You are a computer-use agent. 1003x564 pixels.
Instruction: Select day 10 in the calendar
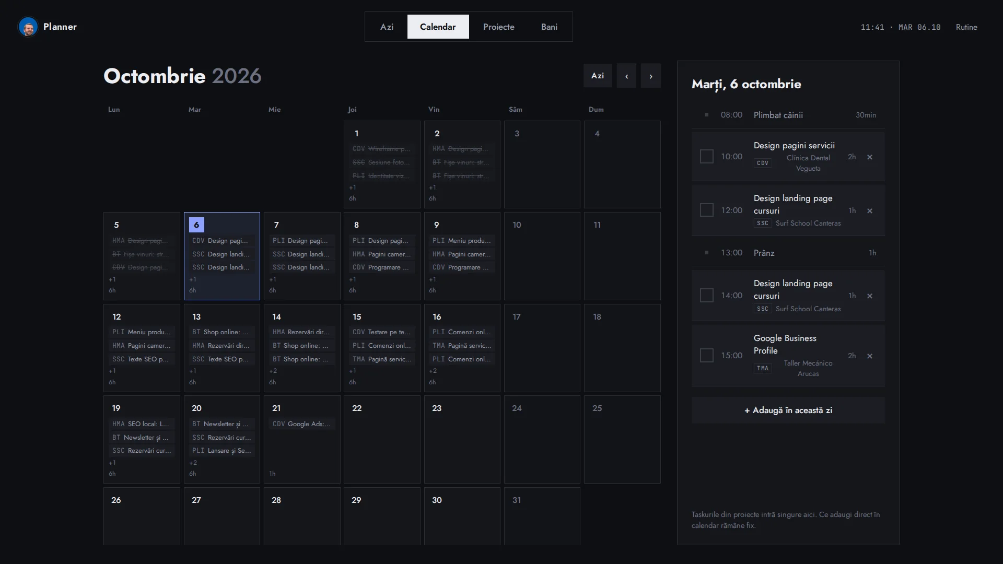click(542, 256)
